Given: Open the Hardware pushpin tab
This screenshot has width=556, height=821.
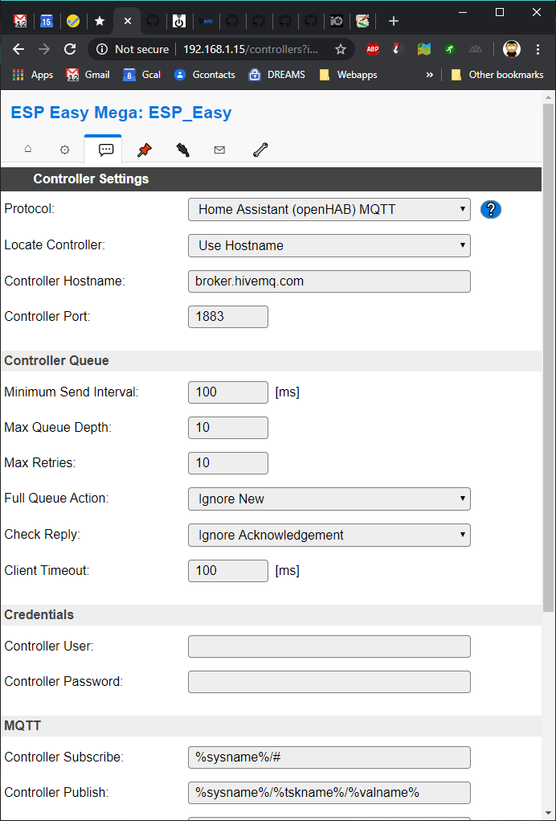Looking at the screenshot, I should click(144, 150).
